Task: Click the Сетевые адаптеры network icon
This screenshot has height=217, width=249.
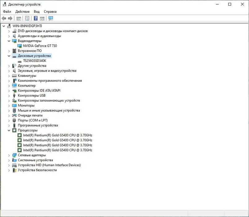Action: tap(14, 155)
